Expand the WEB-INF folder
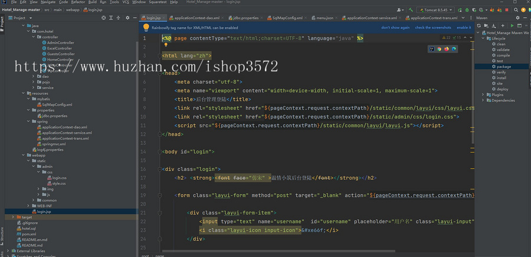The image size is (531, 257). tap(28, 206)
